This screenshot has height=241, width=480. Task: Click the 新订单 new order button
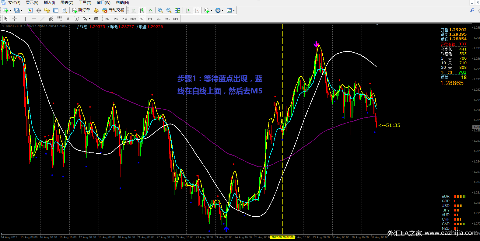pyautogui.click(x=81, y=10)
